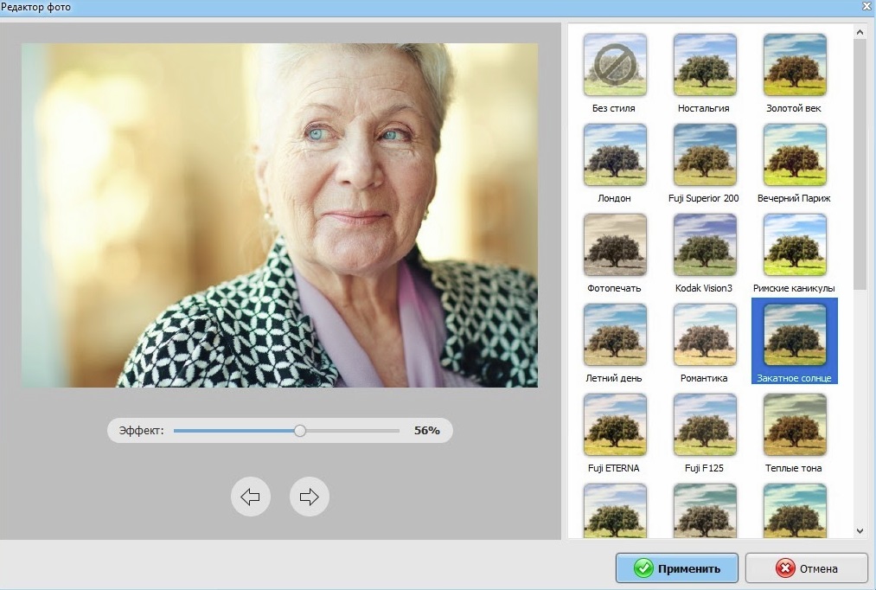Pick the 'Летний день' style preset
The width and height of the screenshot is (876, 590).
click(x=615, y=335)
